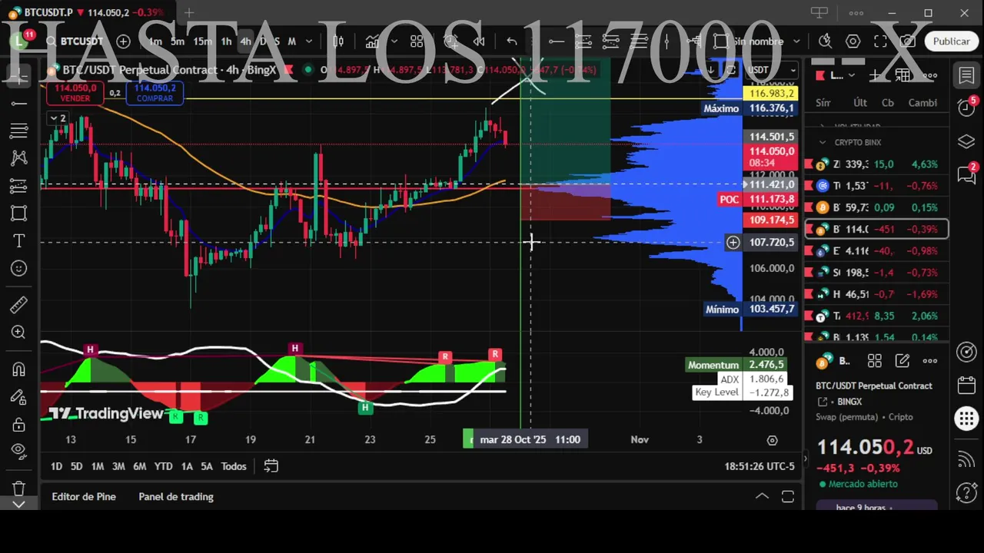Create a new alert with the clock icon
Image resolution: width=984 pixels, height=553 pixels.
tap(450, 41)
